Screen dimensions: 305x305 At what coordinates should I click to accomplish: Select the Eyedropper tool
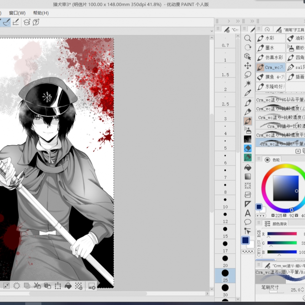[247, 93]
